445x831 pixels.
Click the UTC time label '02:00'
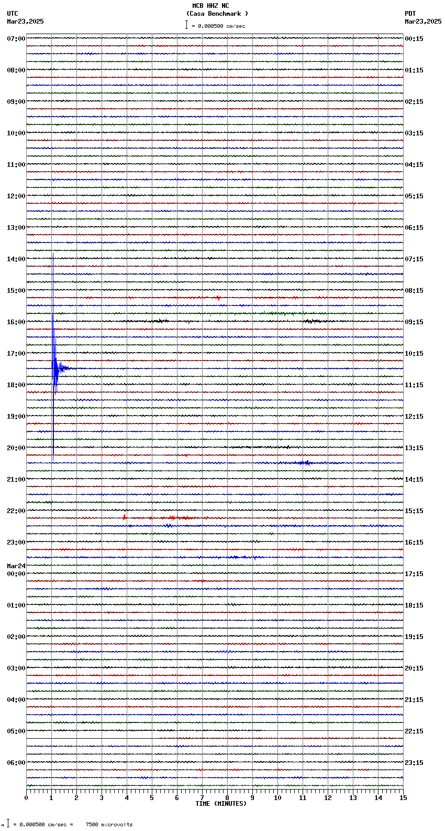coord(16,637)
